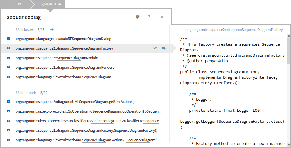The image size is (291, 148).
Task: Click 'implements DiagramFactoryInterface,' line
Action: pos(238,77)
